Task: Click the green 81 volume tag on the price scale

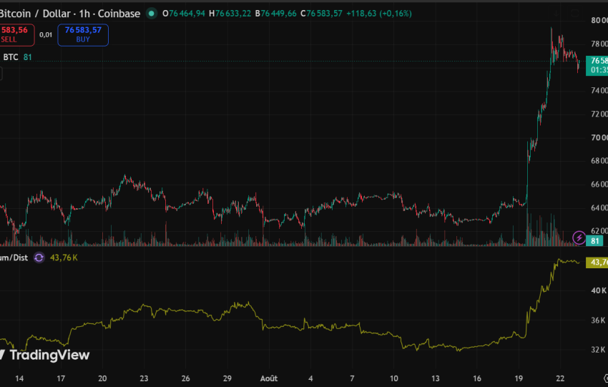Action: [x=594, y=241]
